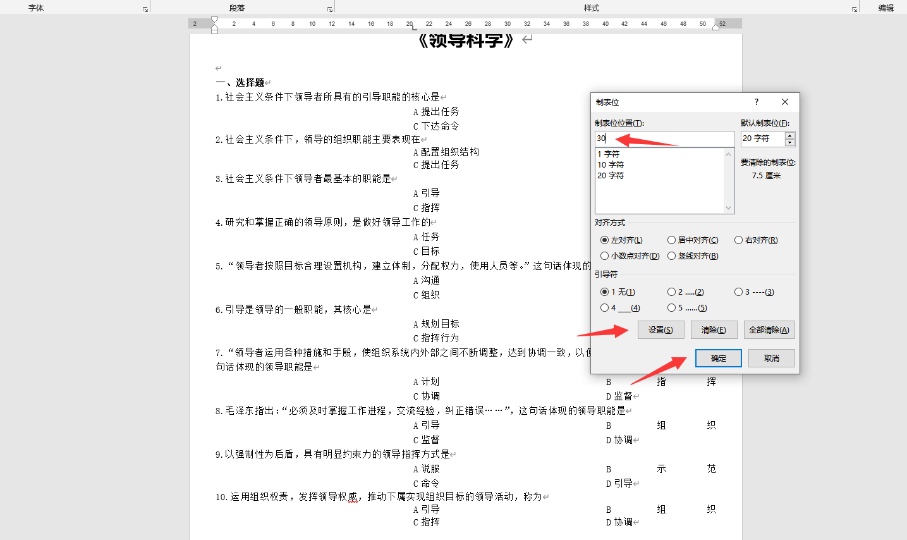Open the 段落 group dialog launcher
The image size is (907, 540).
(x=330, y=9)
